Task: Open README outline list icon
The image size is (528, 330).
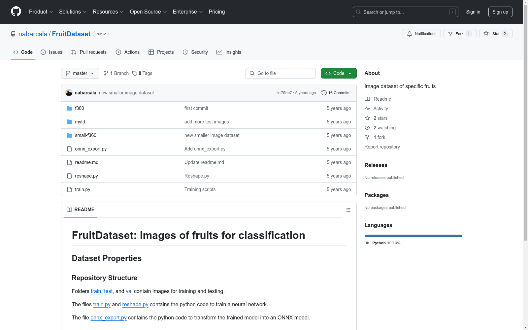Action: tap(348, 210)
